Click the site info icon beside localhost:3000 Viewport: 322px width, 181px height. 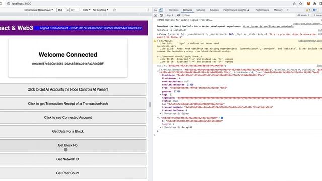tap(9, 4)
